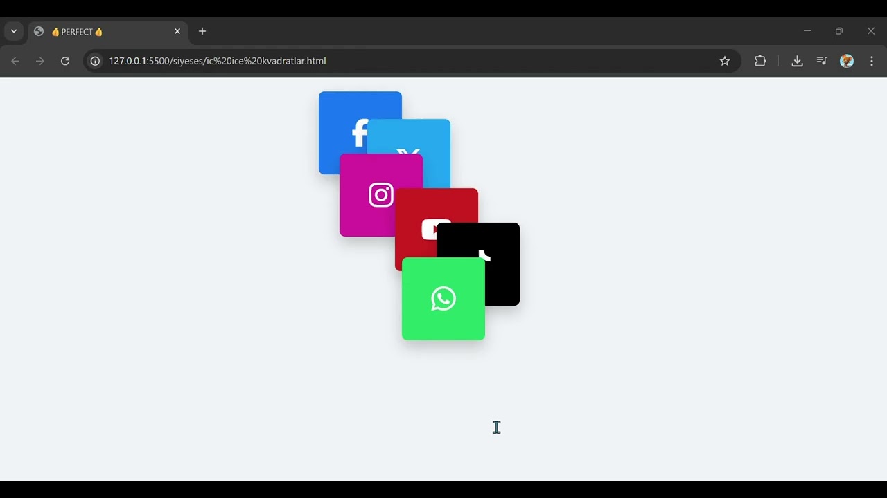This screenshot has height=498, width=887.
Task: Reload the current page
Action: pos(65,61)
